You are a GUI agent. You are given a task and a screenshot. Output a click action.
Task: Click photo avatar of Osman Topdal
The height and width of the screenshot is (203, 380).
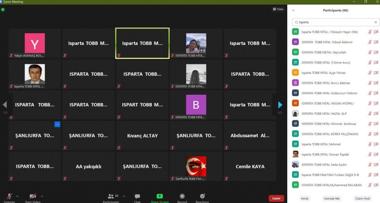tap(295, 155)
